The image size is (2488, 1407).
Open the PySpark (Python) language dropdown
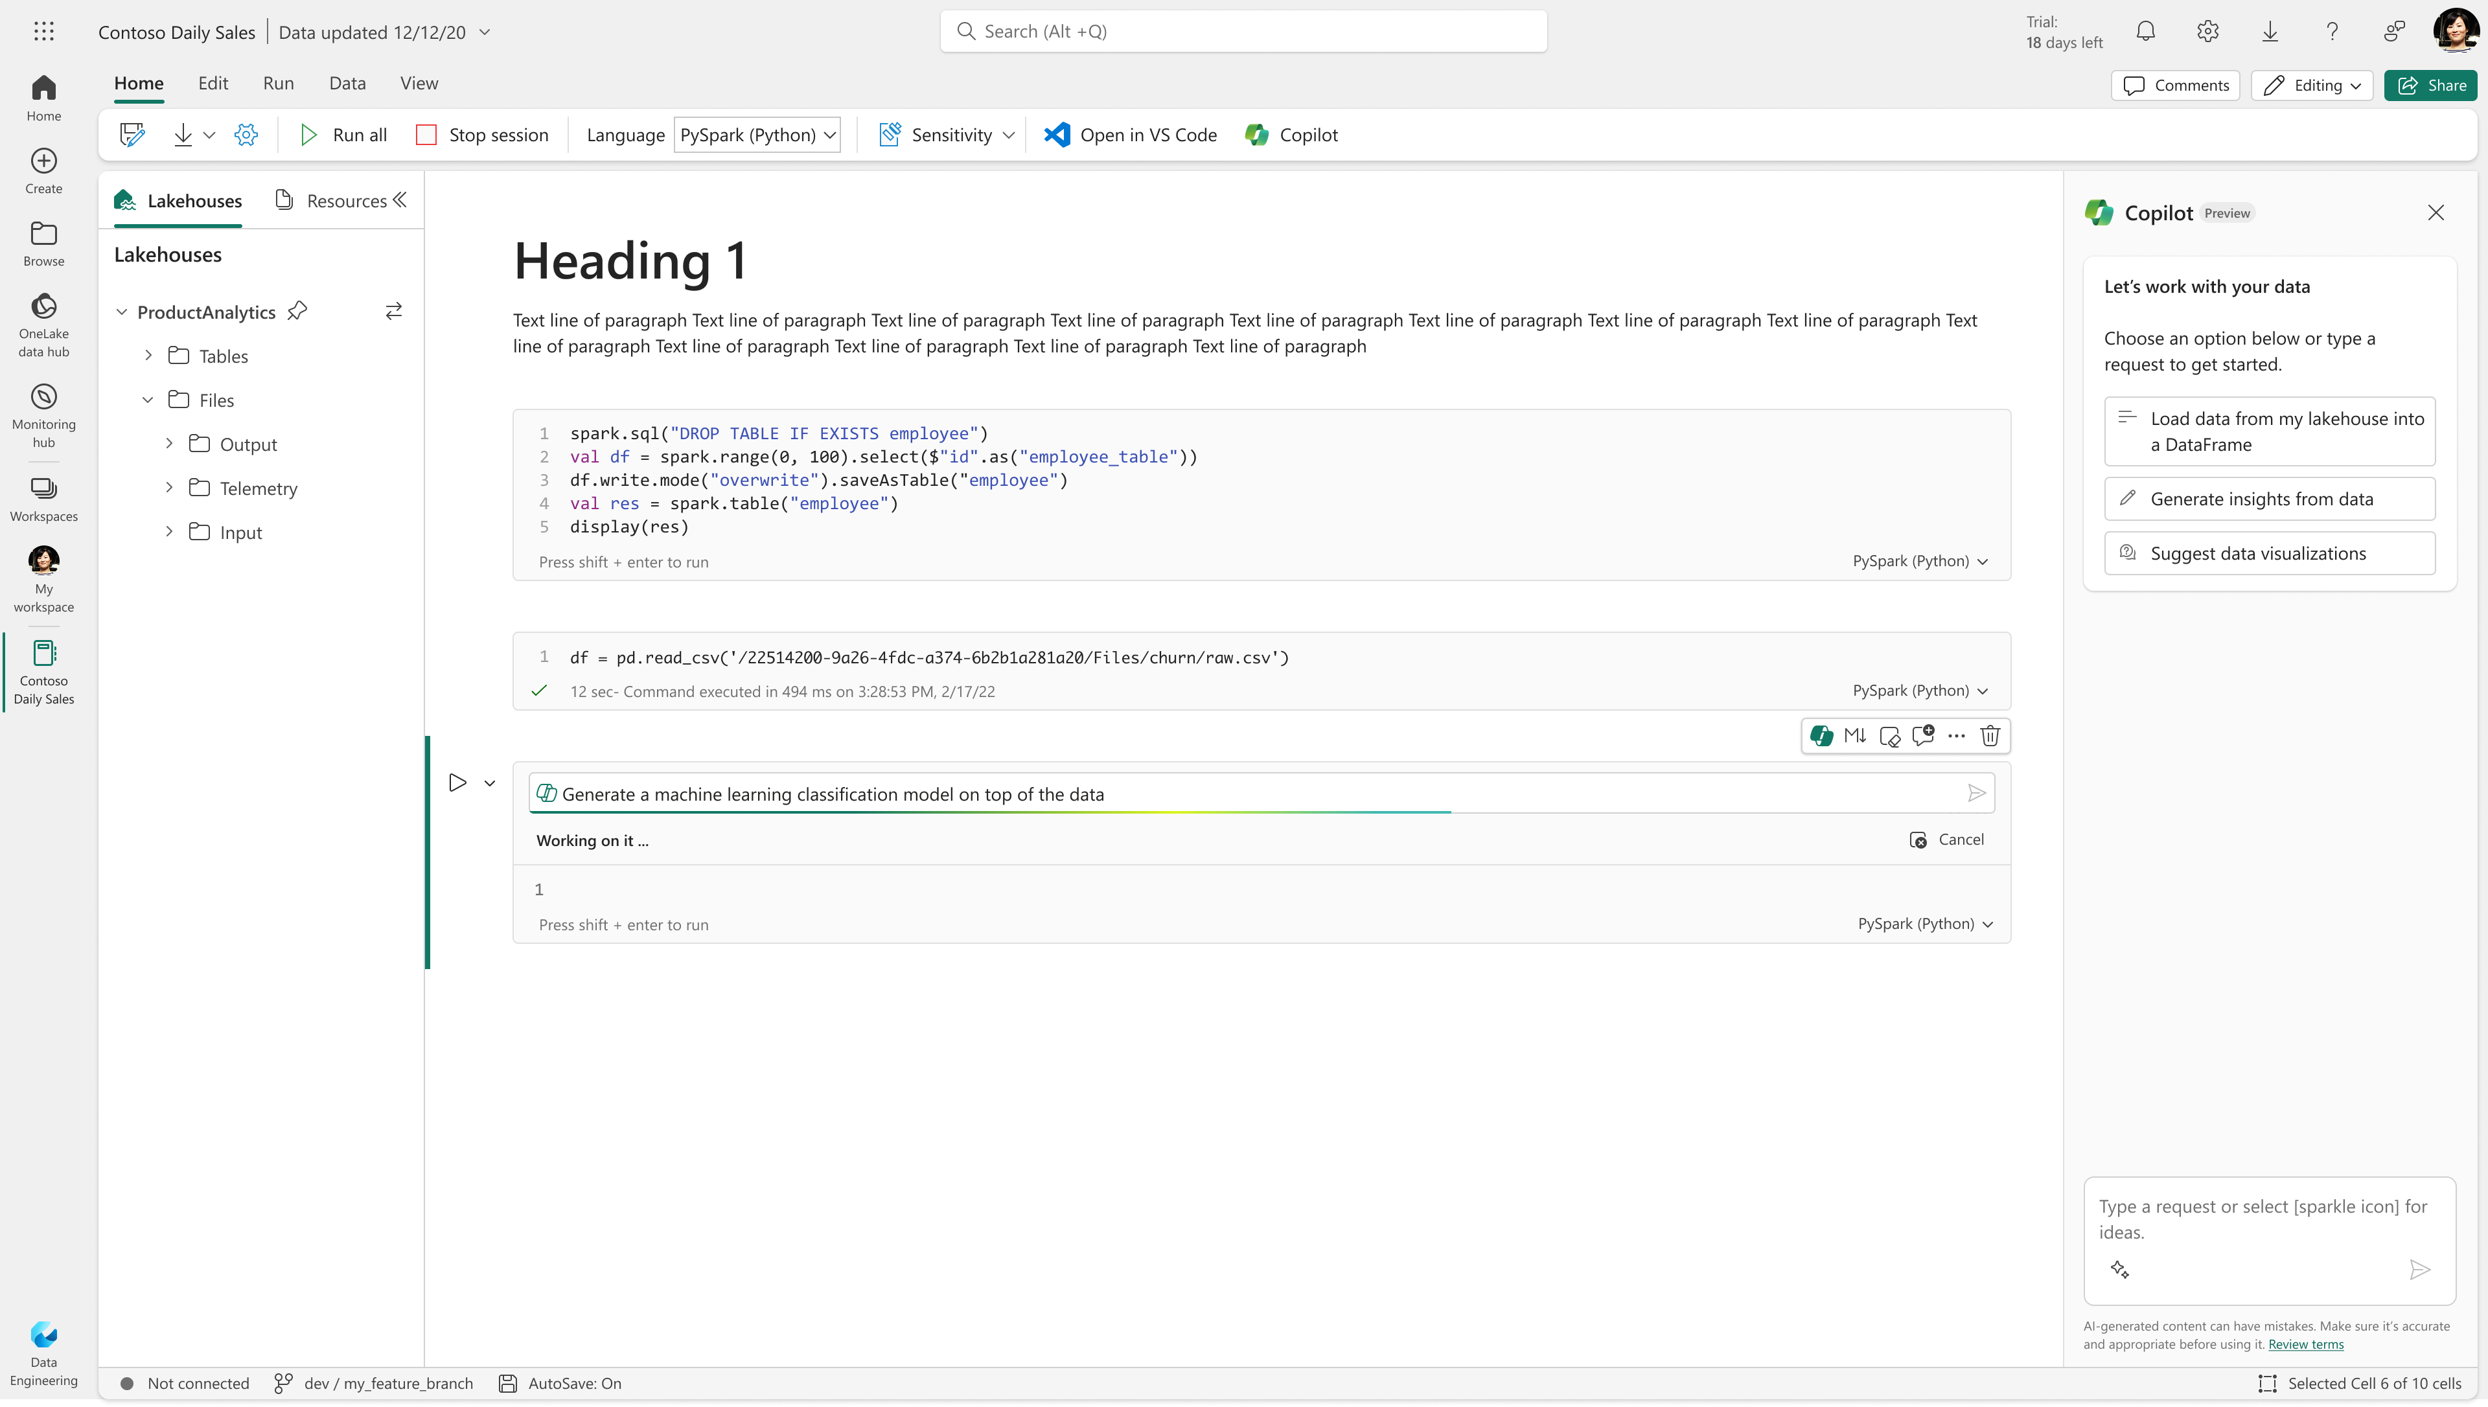[757, 135]
